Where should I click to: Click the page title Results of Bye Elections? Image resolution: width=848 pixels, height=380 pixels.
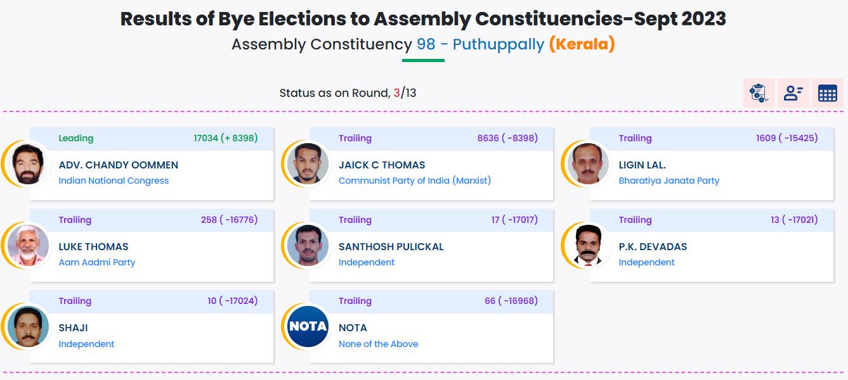point(423,18)
